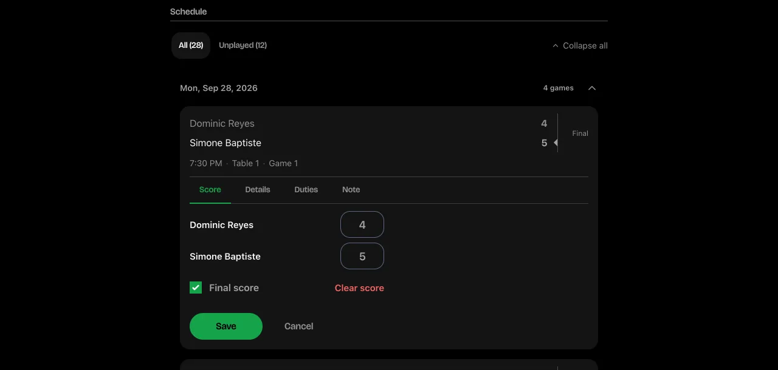Image resolution: width=778 pixels, height=370 pixels.
Task: Click the Final status label
Action: click(x=580, y=133)
